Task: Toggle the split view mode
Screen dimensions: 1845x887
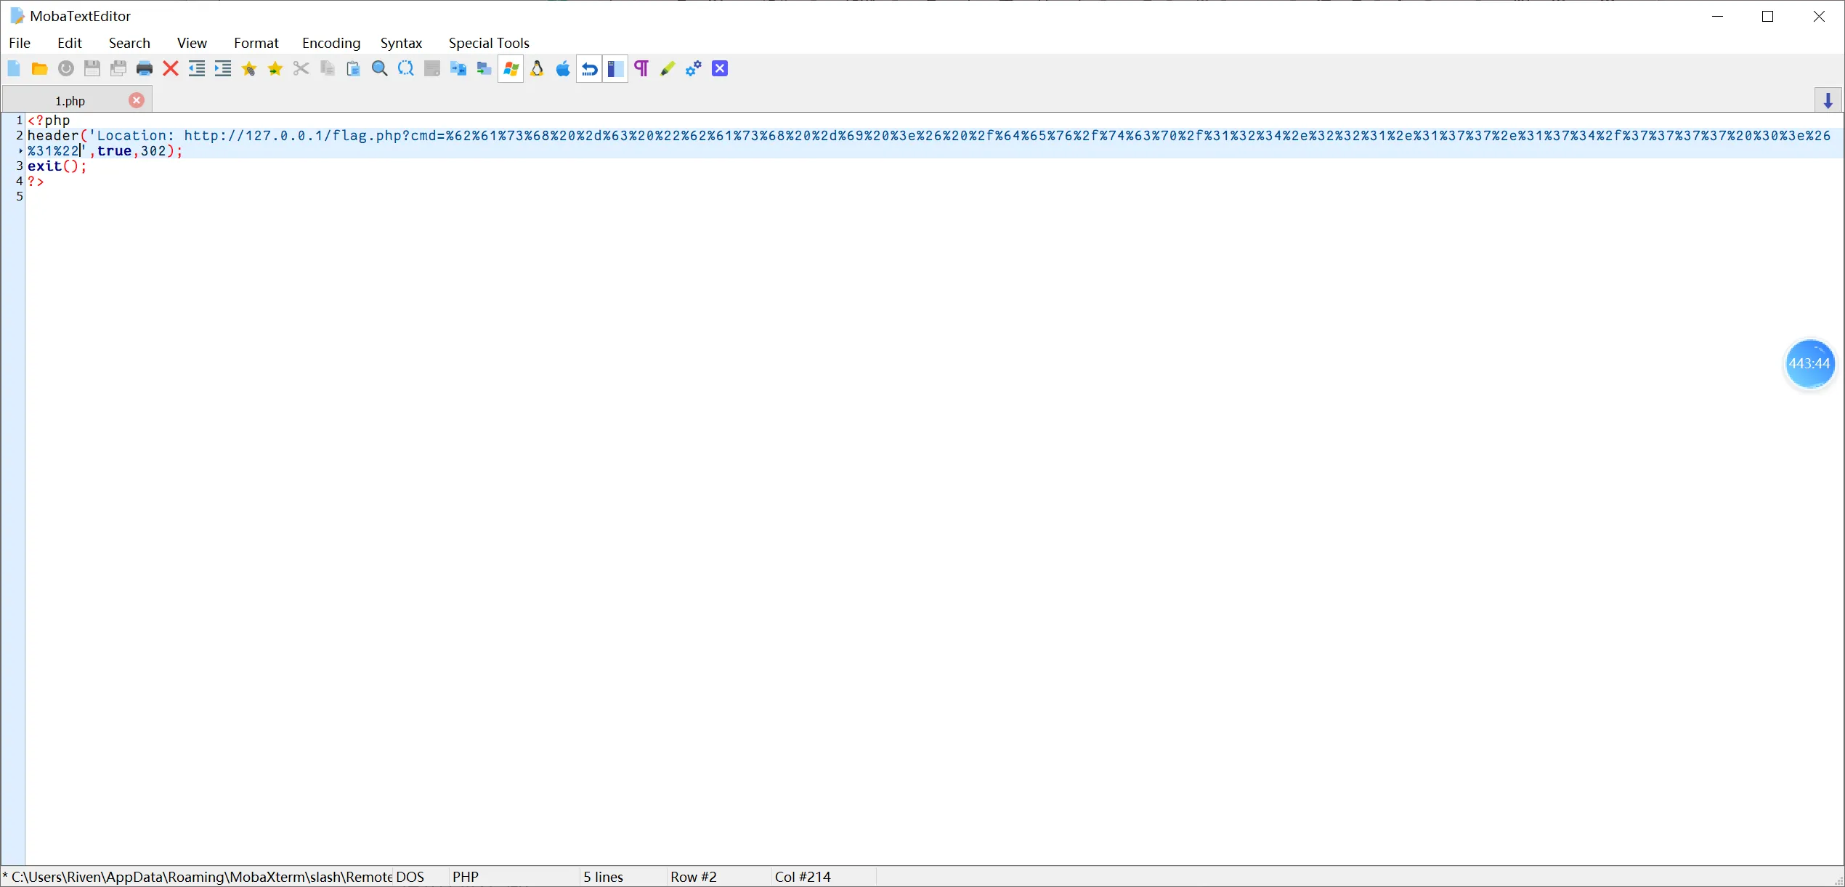Action: pyautogui.click(x=615, y=68)
